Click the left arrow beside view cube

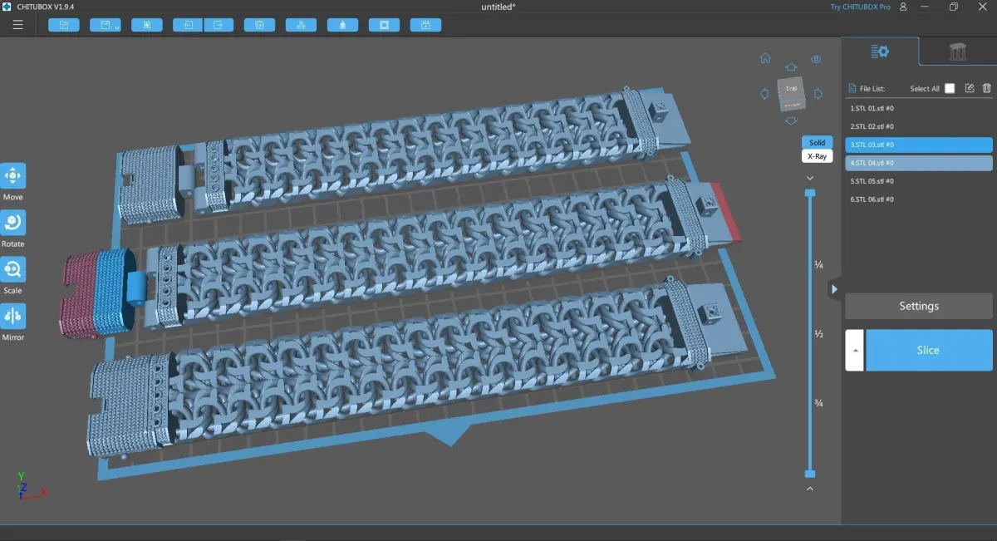(x=764, y=94)
